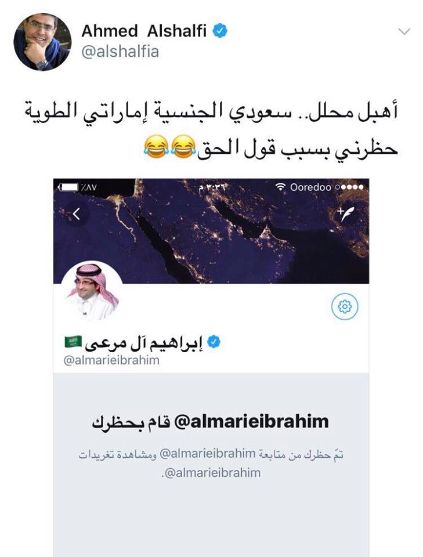423x557 pixels.
Task: Click the Saudi-dressed profile picture thumbnail
Action: (x=92, y=292)
